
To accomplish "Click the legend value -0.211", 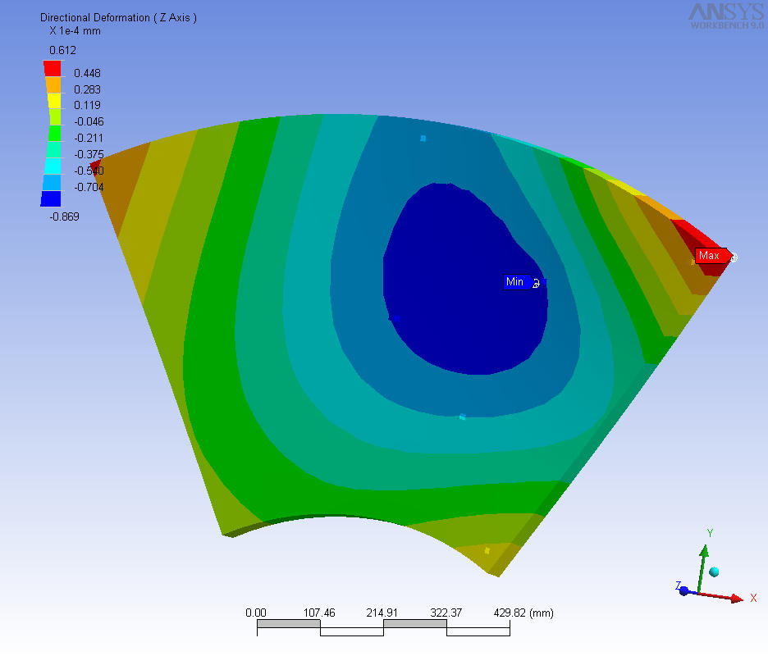I will pyautogui.click(x=89, y=138).
